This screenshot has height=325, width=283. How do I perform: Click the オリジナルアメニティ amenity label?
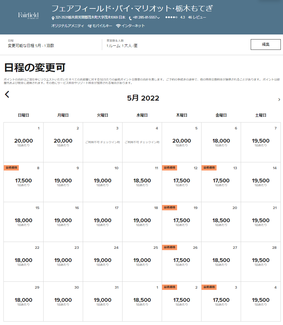(68, 26)
